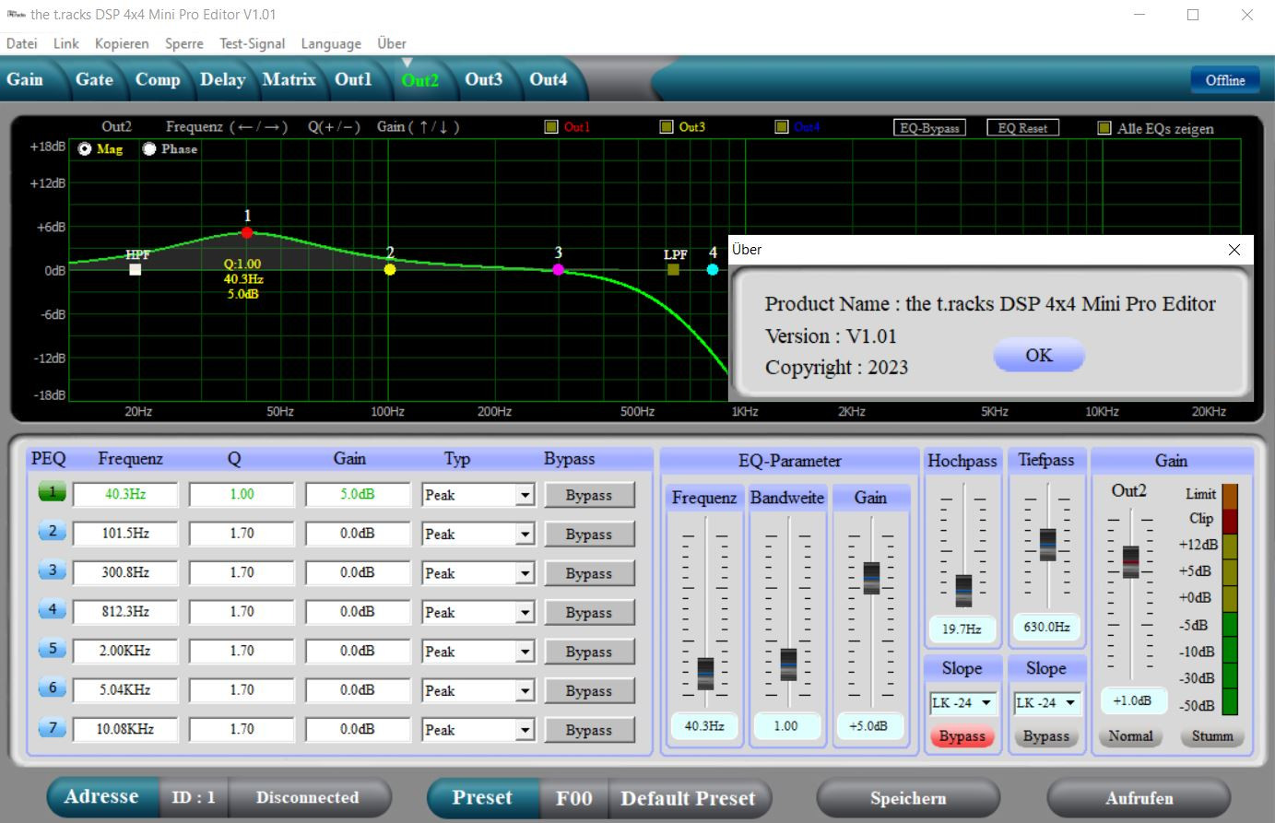
Task: Expand the Hochpass Slope LK -24 dropdown
Action: (986, 703)
